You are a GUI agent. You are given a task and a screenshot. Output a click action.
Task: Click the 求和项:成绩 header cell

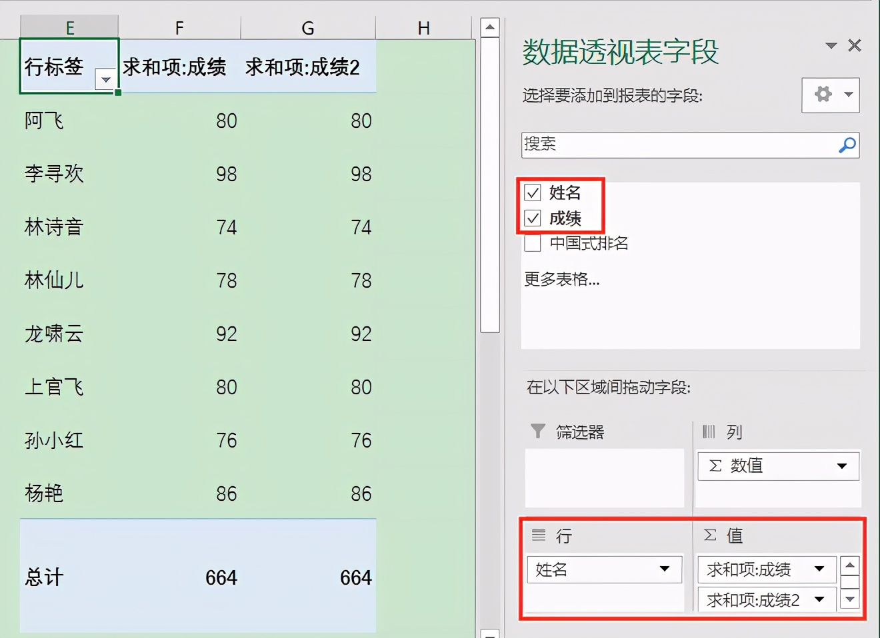[x=179, y=67]
